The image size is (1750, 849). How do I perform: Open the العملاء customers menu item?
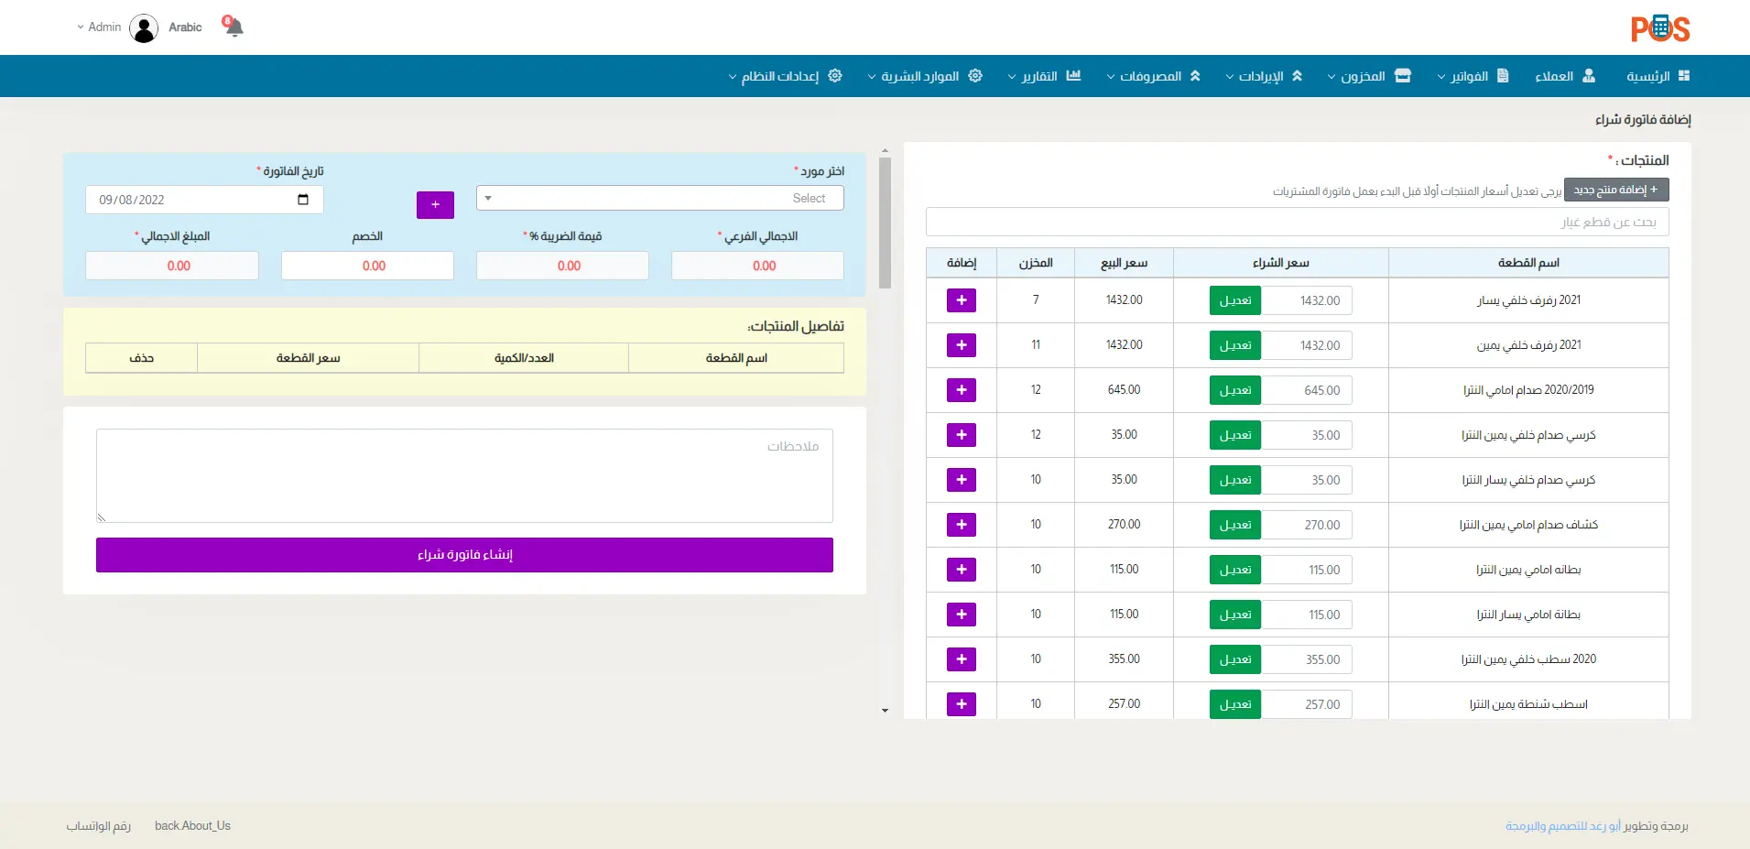[x=1564, y=76]
